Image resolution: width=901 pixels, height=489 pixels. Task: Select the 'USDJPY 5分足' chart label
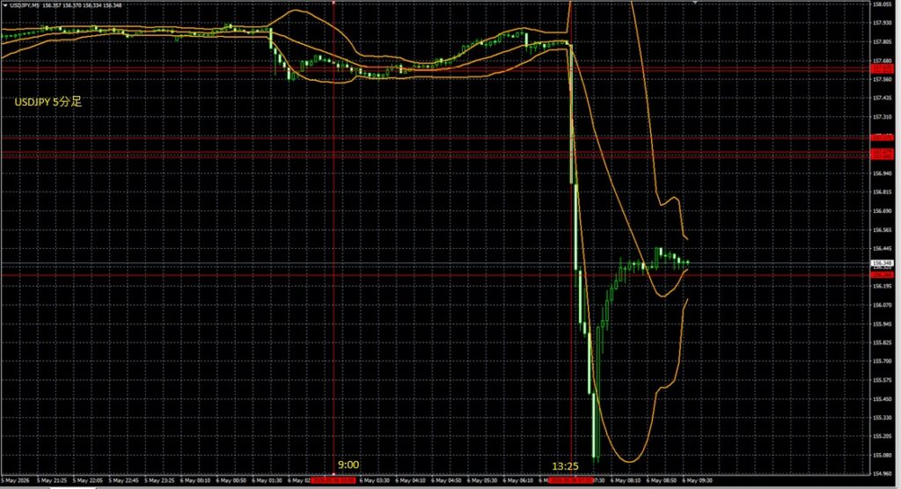[48, 102]
